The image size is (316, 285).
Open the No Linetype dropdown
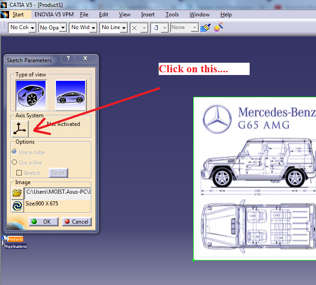(124, 28)
